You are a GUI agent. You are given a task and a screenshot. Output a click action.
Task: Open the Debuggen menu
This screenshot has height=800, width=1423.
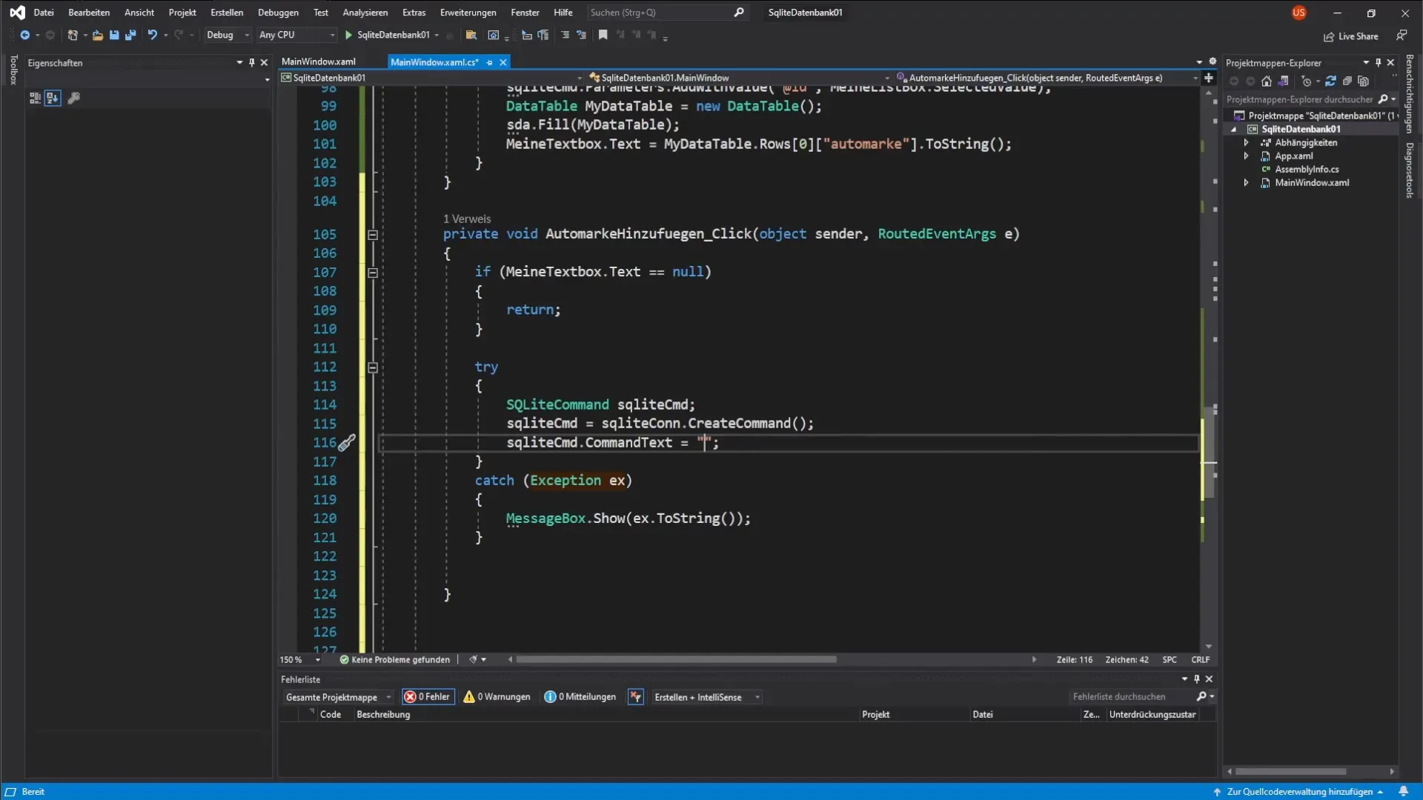(278, 13)
